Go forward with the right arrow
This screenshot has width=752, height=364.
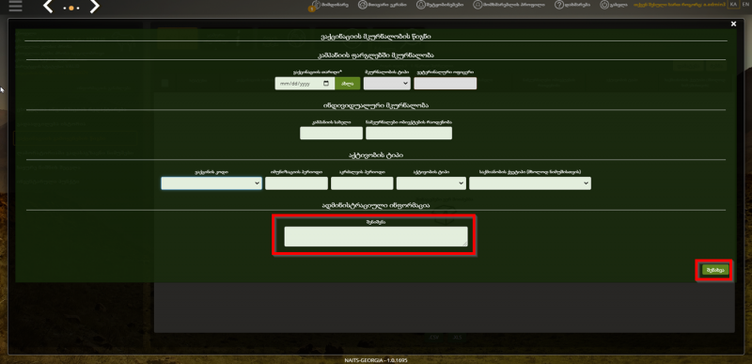point(95,7)
